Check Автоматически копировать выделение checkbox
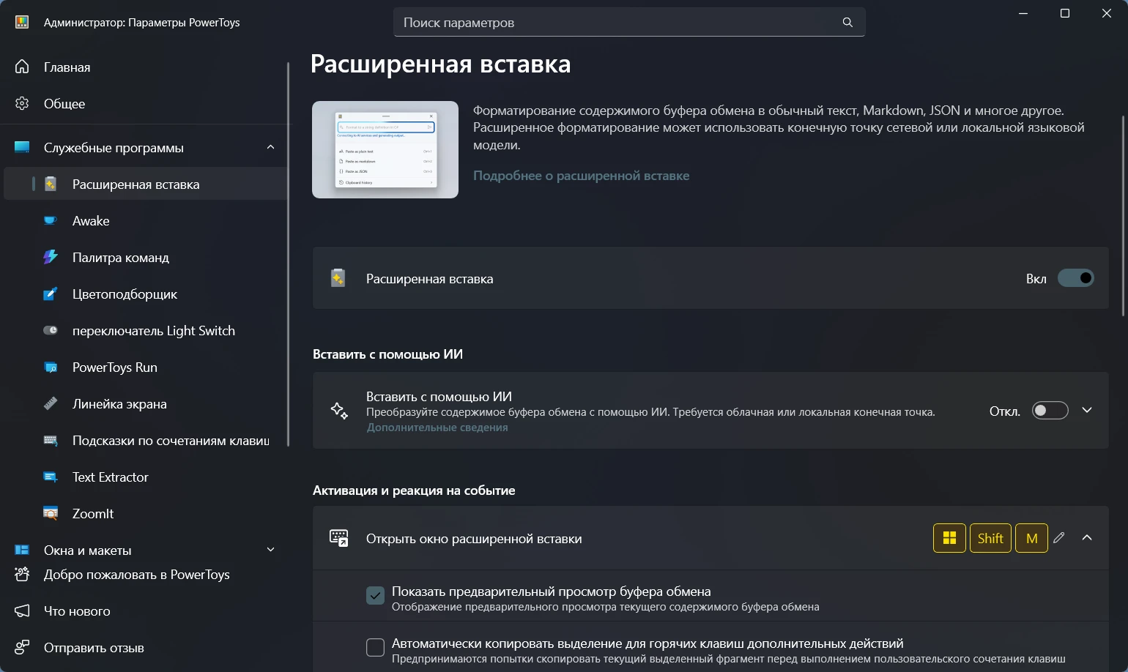The image size is (1128, 672). (x=375, y=648)
